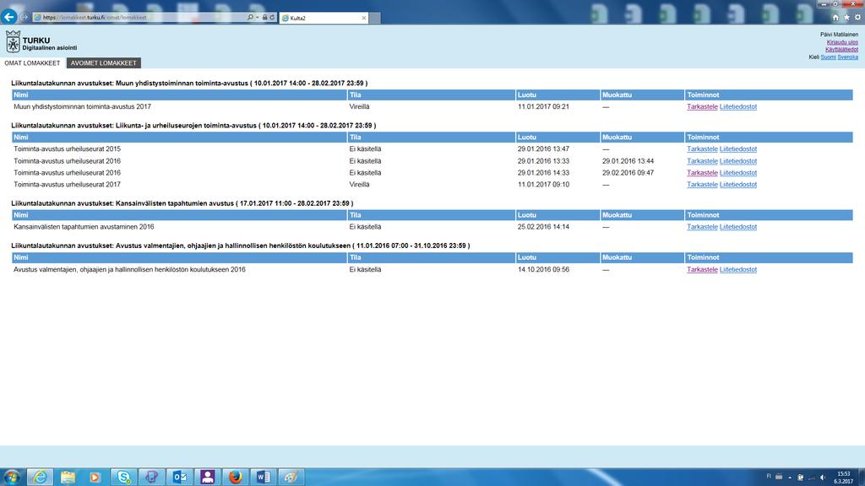Tarkastele Toiminta-avustus urheiluseurat 2015
The width and height of the screenshot is (865, 486).
[x=702, y=149]
